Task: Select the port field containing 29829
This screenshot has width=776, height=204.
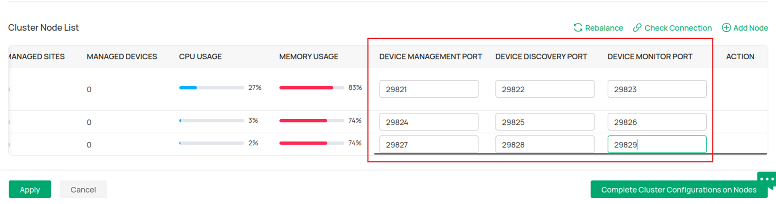Action: (x=657, y=144)
